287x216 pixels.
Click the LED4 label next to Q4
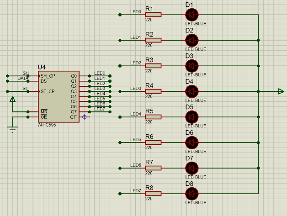tap(100, 94)
